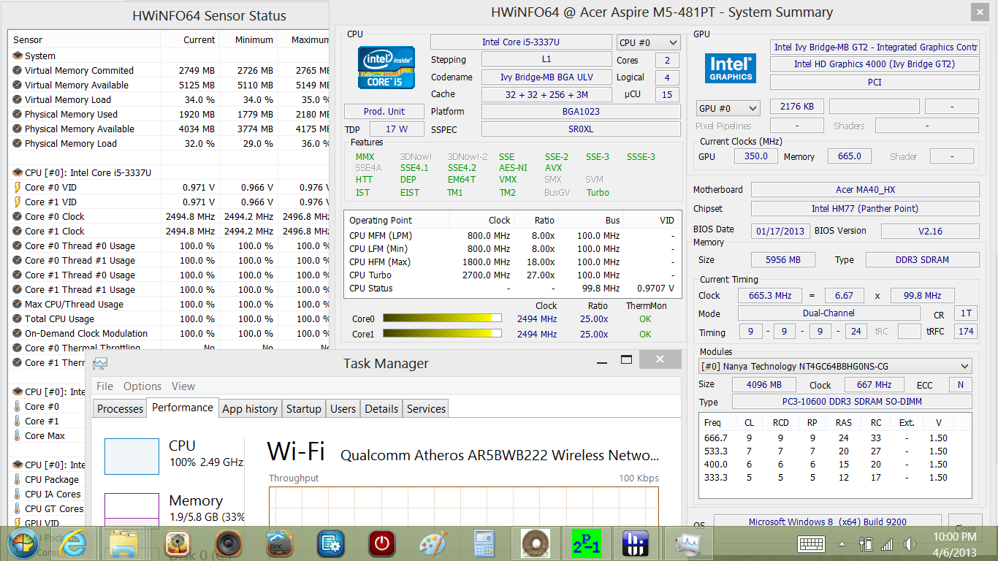Click the green 2P-1 taskbar icon
998x561 pixels.
(x=586, y=544)
